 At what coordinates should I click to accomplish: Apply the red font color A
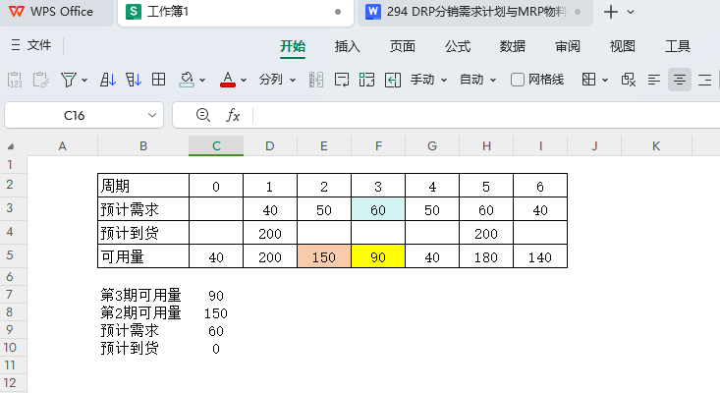228,80
